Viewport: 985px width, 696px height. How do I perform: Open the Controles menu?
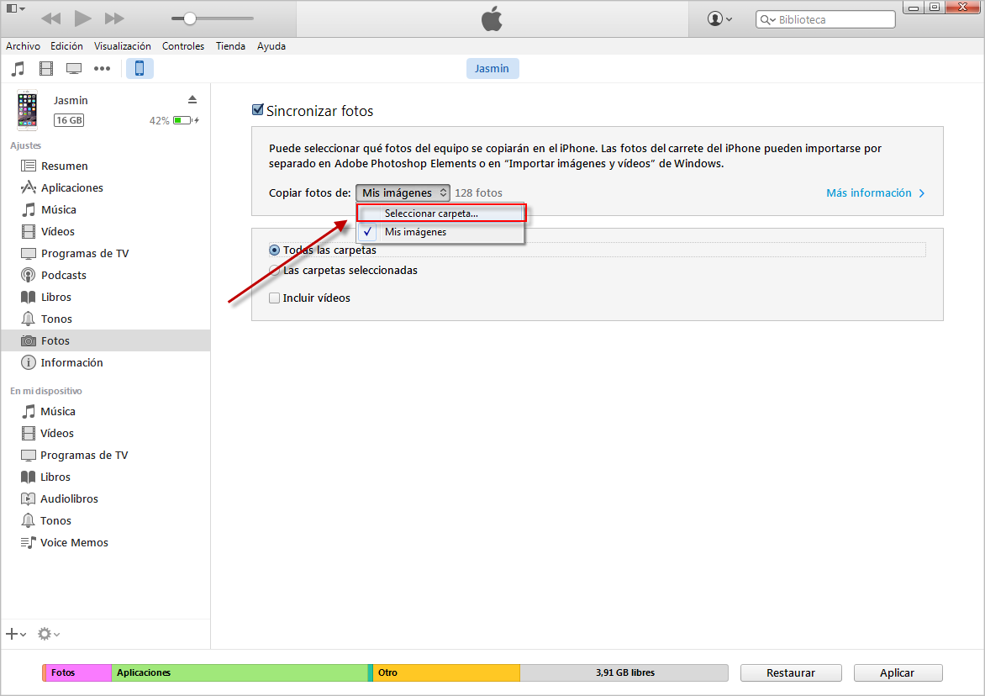click(x=183, y=46)
